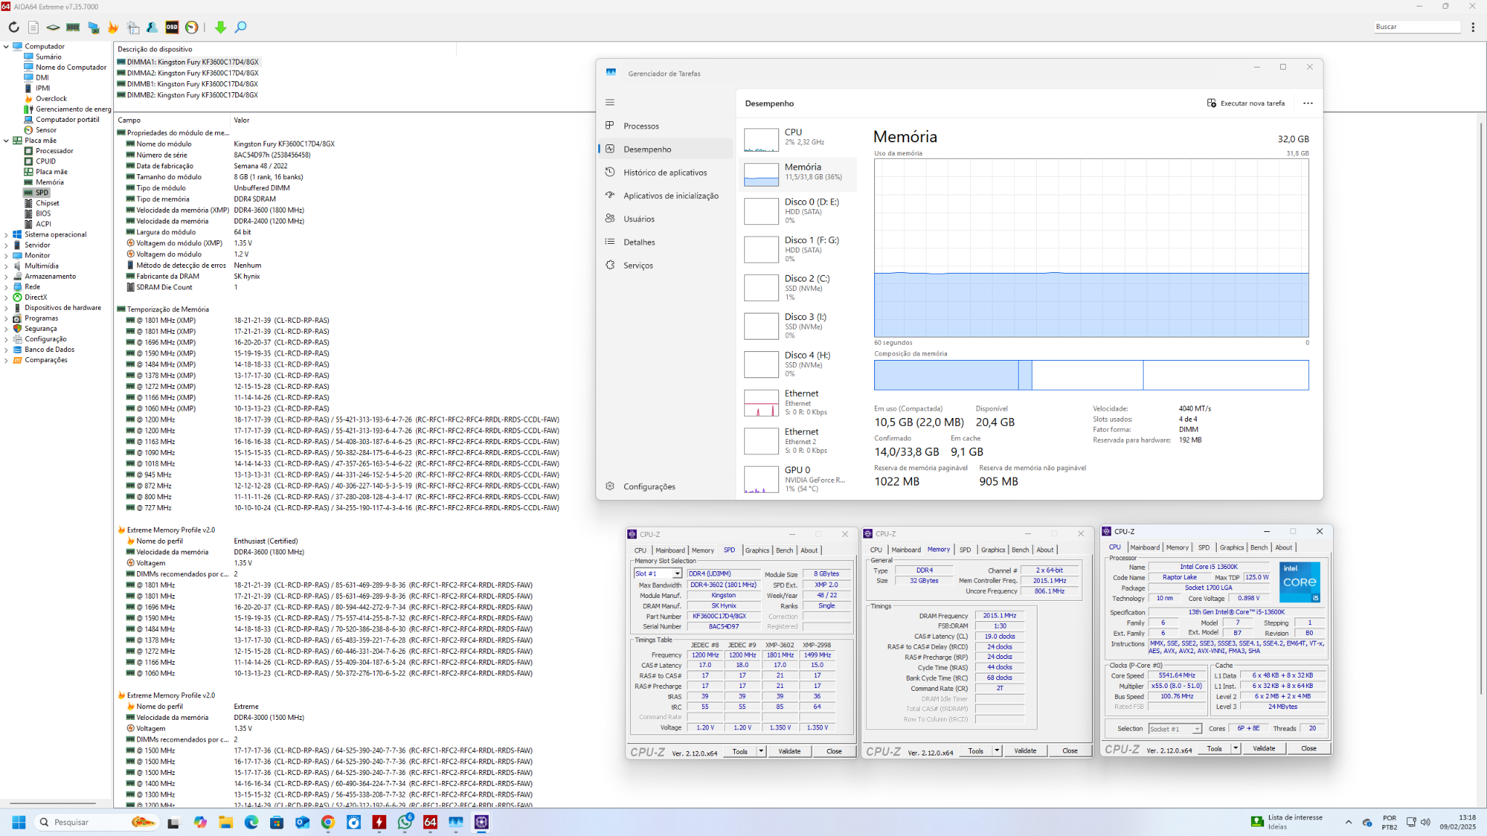Toggle the Task Manager hamburger navigation menu
The width and height of the screenshot is (1487, 836).
(x=610, y=102)
